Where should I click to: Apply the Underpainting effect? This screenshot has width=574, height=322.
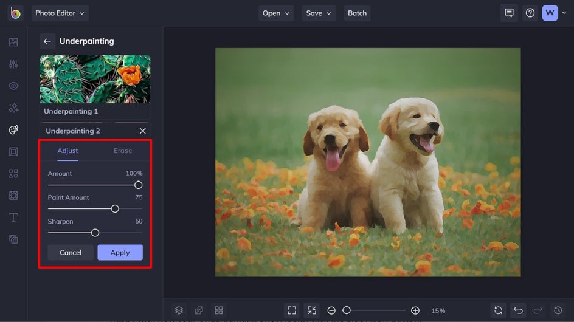click(120, 253)
